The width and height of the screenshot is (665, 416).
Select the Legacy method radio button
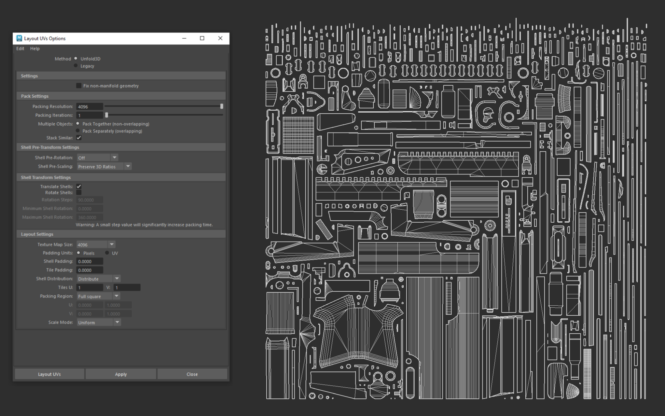click(x=76, y=65)
